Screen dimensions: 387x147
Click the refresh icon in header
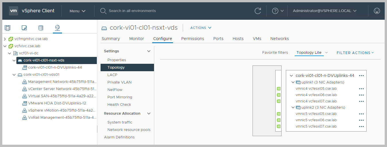click(258, 11)
